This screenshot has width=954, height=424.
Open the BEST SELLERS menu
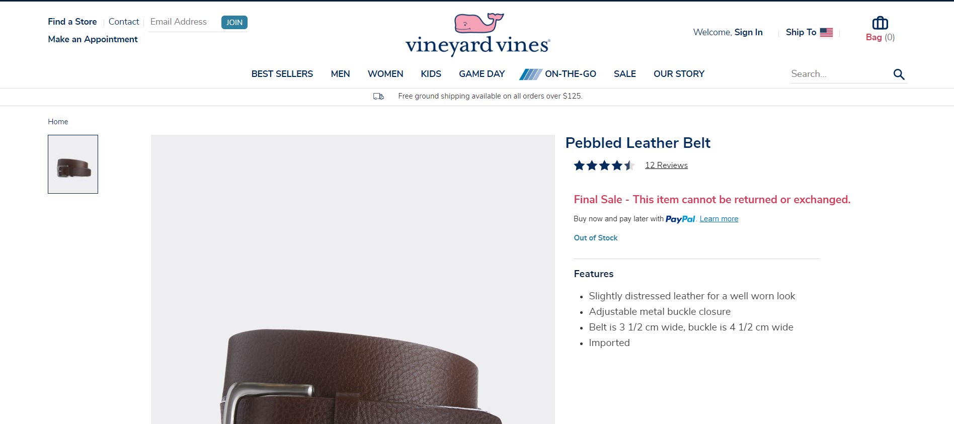[282, 74]
